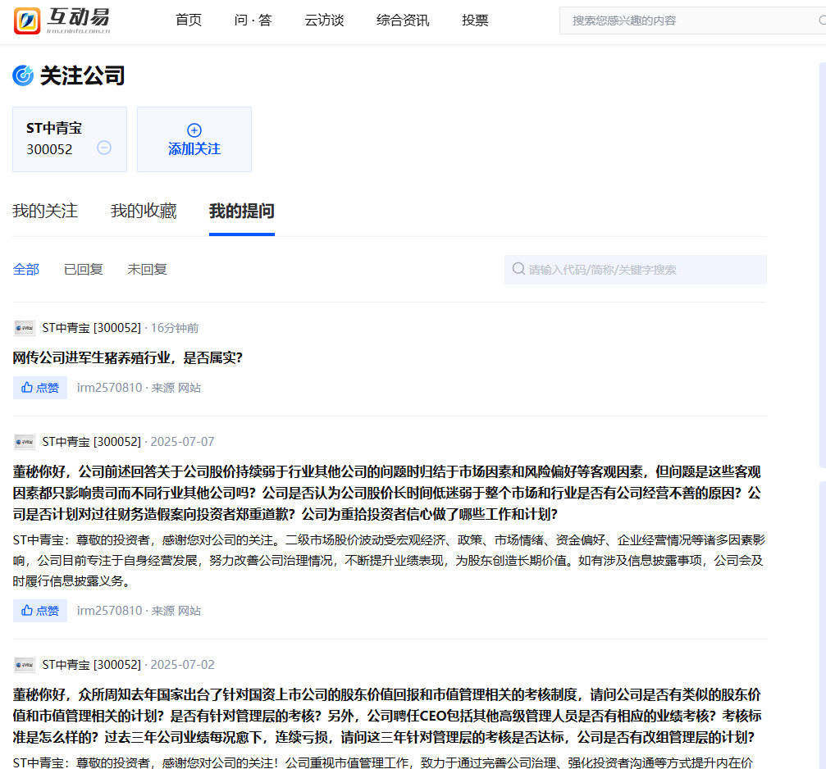The image size is (826, 769).
Task: Click the ST中青宝 reply about 二级市场股价波动
Action: pos(389,561)
